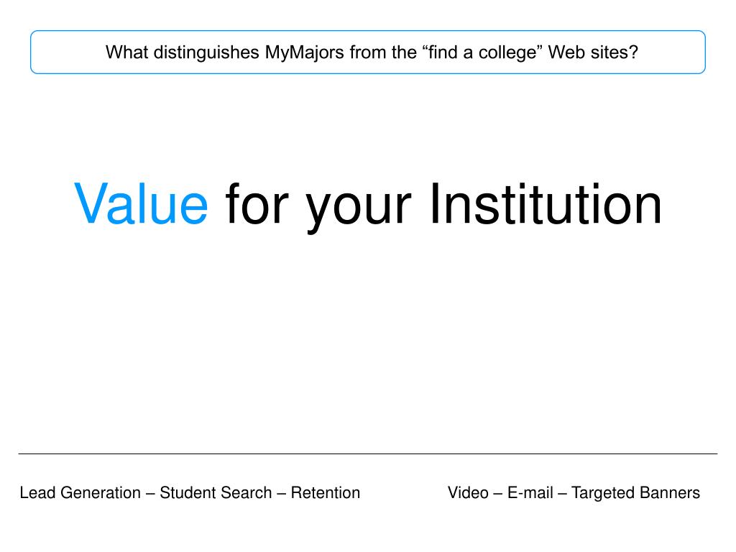Click the horizontal divider line above the footer

(368, 454)
